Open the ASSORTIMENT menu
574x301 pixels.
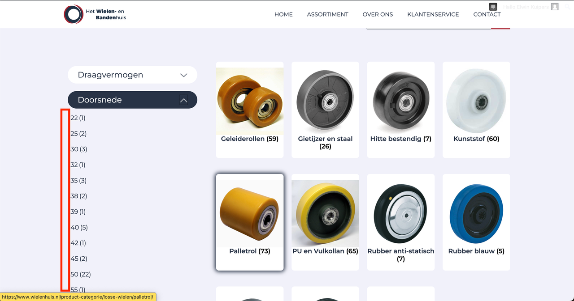[x=328, y=14]
